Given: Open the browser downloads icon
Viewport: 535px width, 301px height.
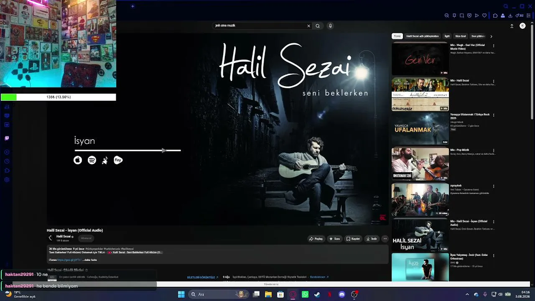Looking at the screenshot, I should (510, 15).
